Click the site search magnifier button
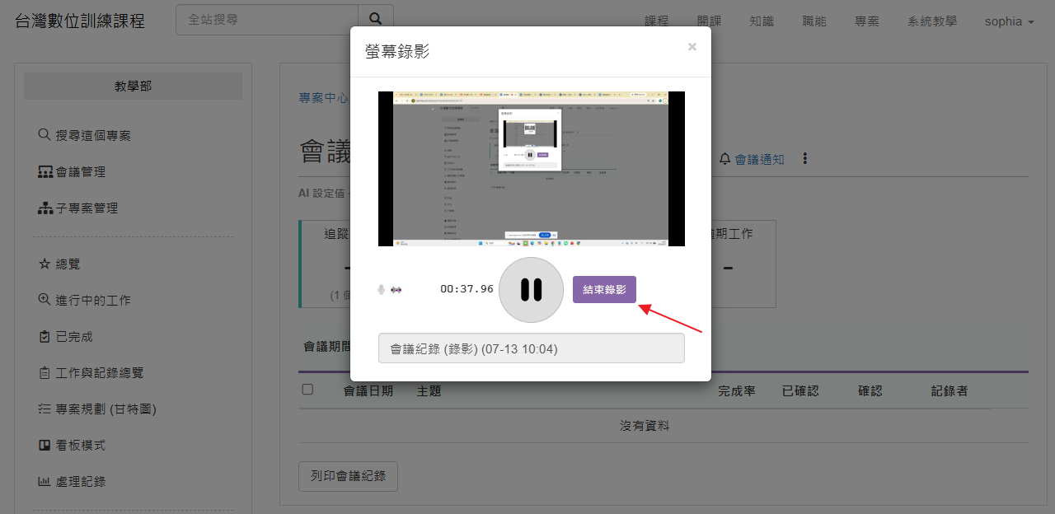The image size is (1055, 514). (376, 20)
